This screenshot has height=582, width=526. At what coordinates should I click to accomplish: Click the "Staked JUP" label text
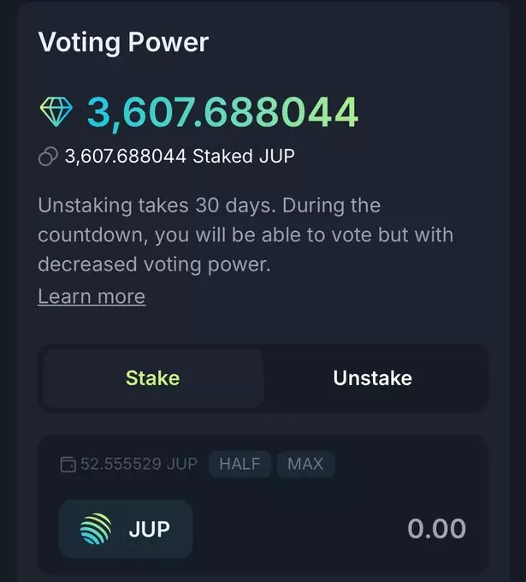244,157
